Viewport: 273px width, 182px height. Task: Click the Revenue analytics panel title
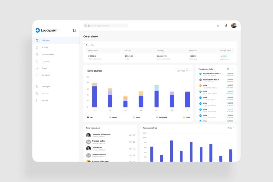point(150,128)
